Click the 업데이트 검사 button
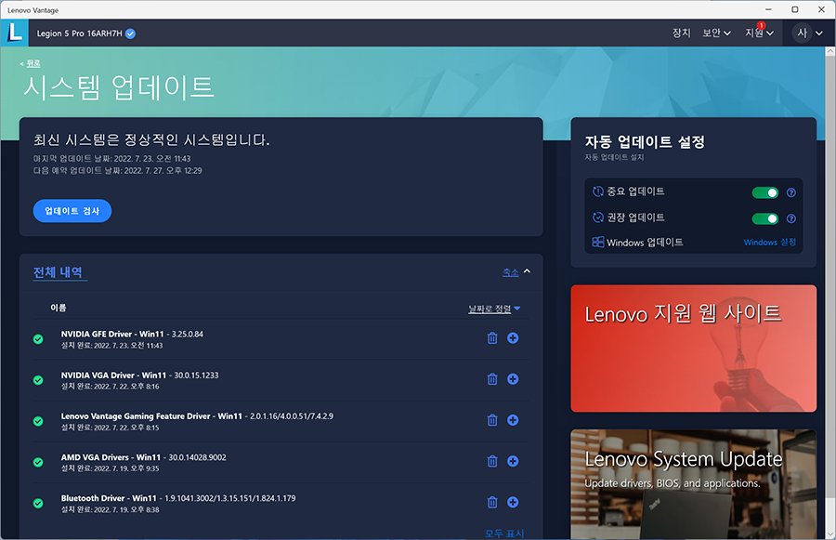 point(72,211)
